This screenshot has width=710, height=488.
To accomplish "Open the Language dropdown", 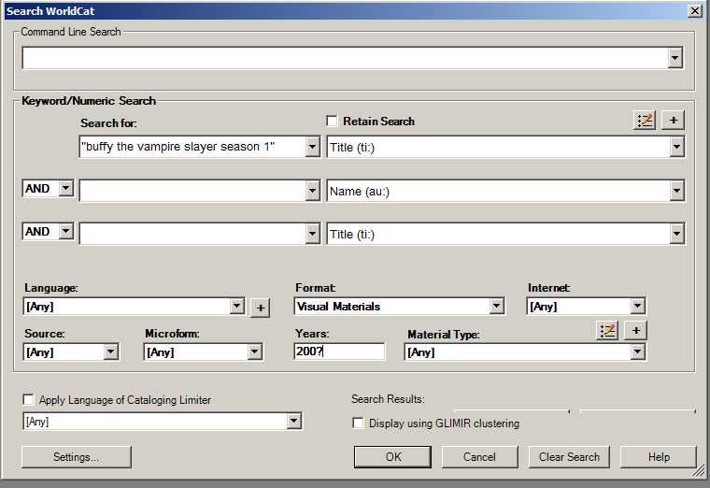I will [236, 307].
